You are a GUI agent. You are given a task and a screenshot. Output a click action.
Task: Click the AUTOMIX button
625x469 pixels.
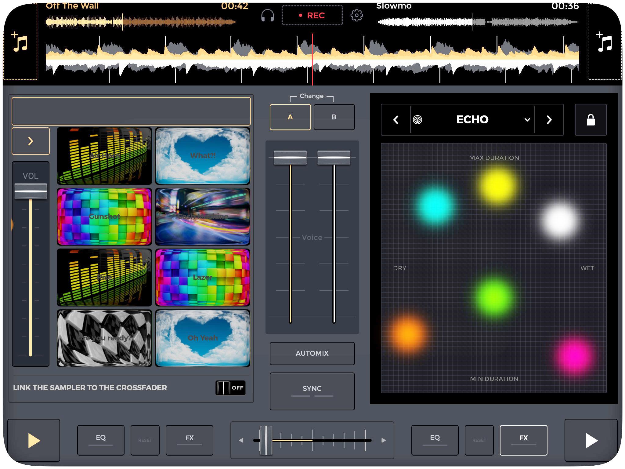point(312,353)
